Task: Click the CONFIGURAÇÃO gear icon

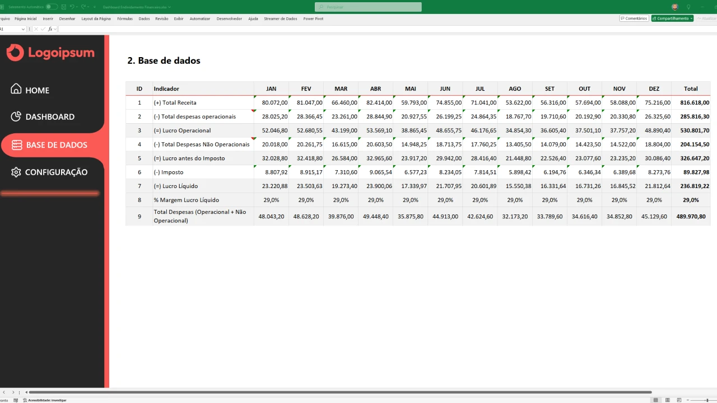Action: (16, 172)
